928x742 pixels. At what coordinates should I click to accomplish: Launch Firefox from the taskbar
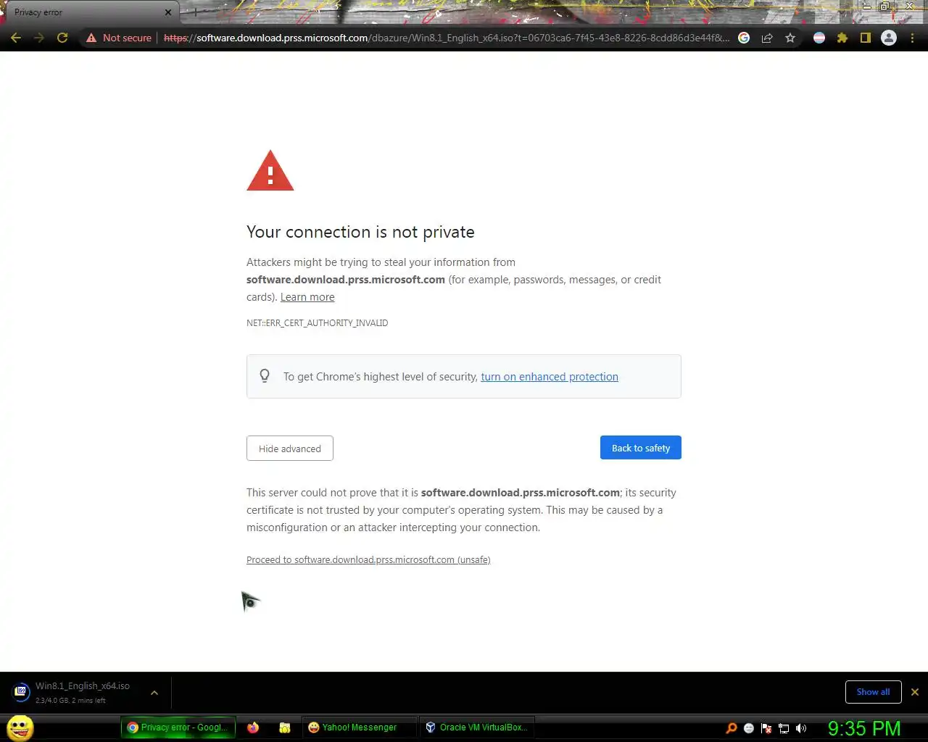253,728
